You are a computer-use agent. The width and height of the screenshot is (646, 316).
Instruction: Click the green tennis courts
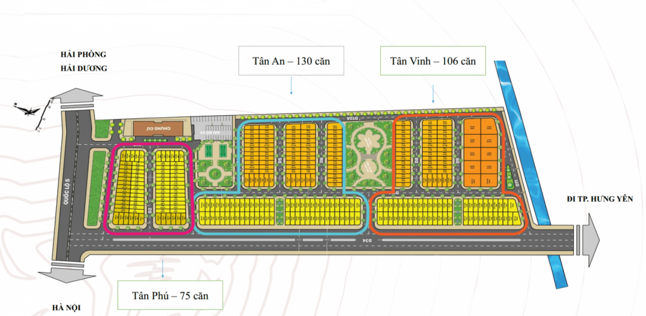[x=217, y=152]
